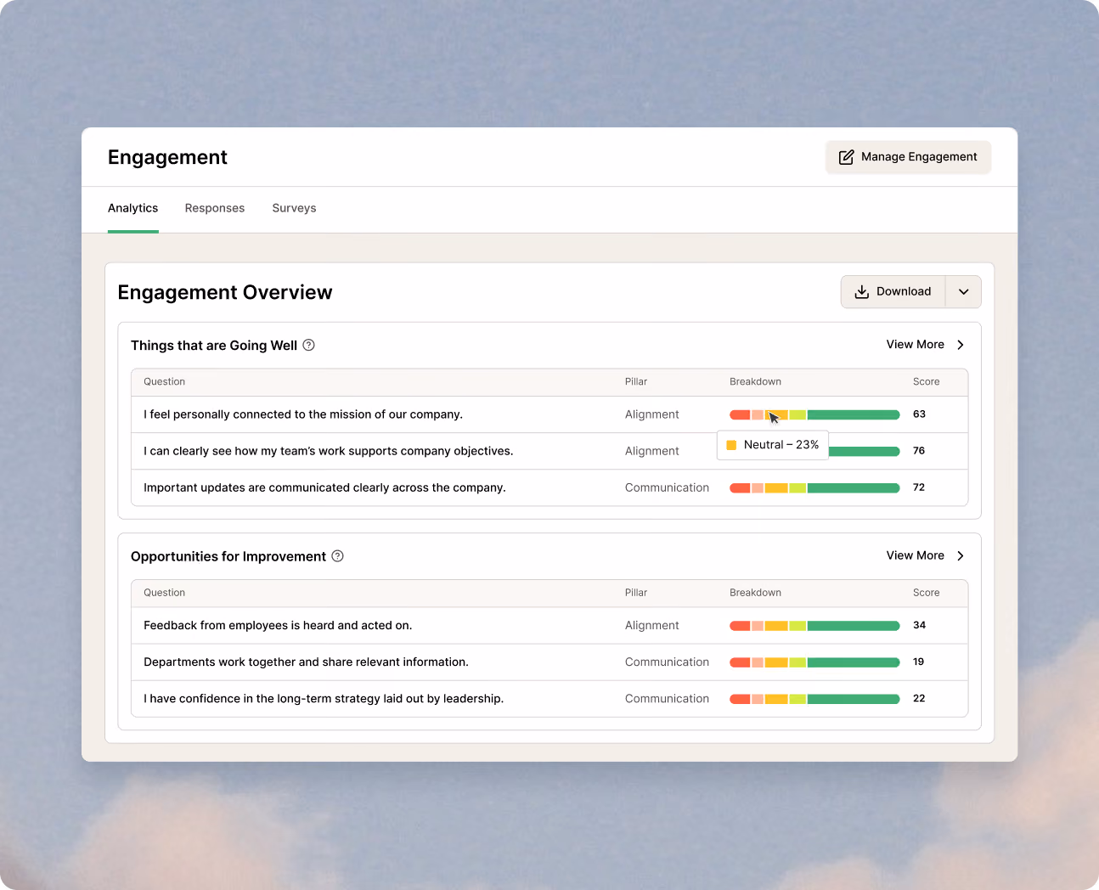This screenshot has height=890, width=1099.
Task: Click the help icon beside Things that are Going Well
Action: pos(309,345)
